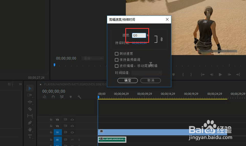Screen dimensions: 246x146
Task: Close the 剪辑速度/持续时间 dialog
Action: 167,19
